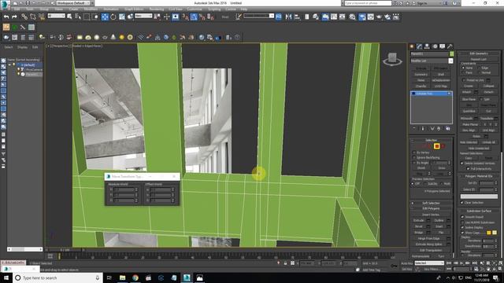Click Go to Start playback icon
This screenshot has height=283, width=504.
point(449,263)
